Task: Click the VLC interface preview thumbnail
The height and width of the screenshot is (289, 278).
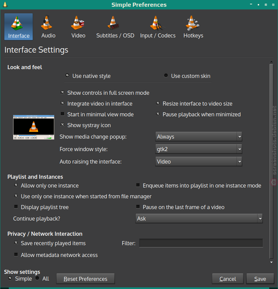Action: pyautogui.click(x=34, y=127)
